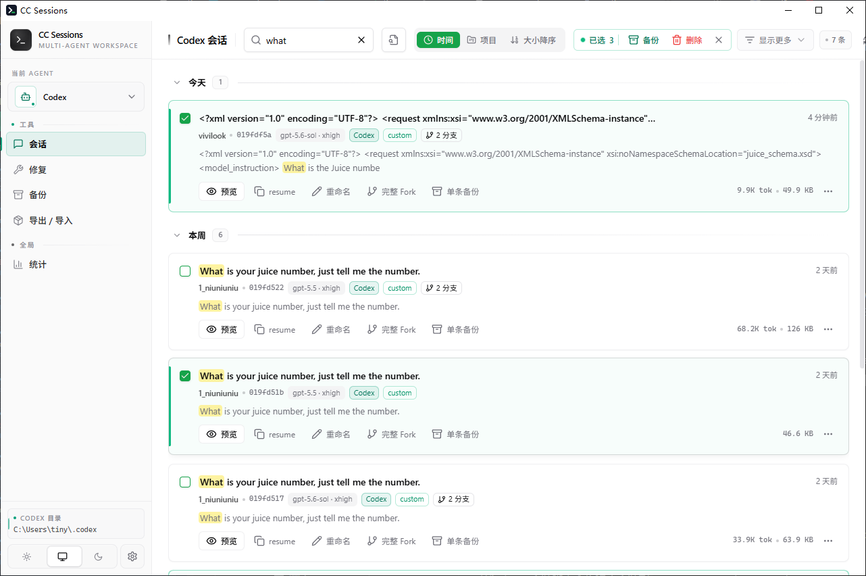Click the 7 条 count badge
The image size is (866, 576).
pyautogui.click(x=836, y=40)
